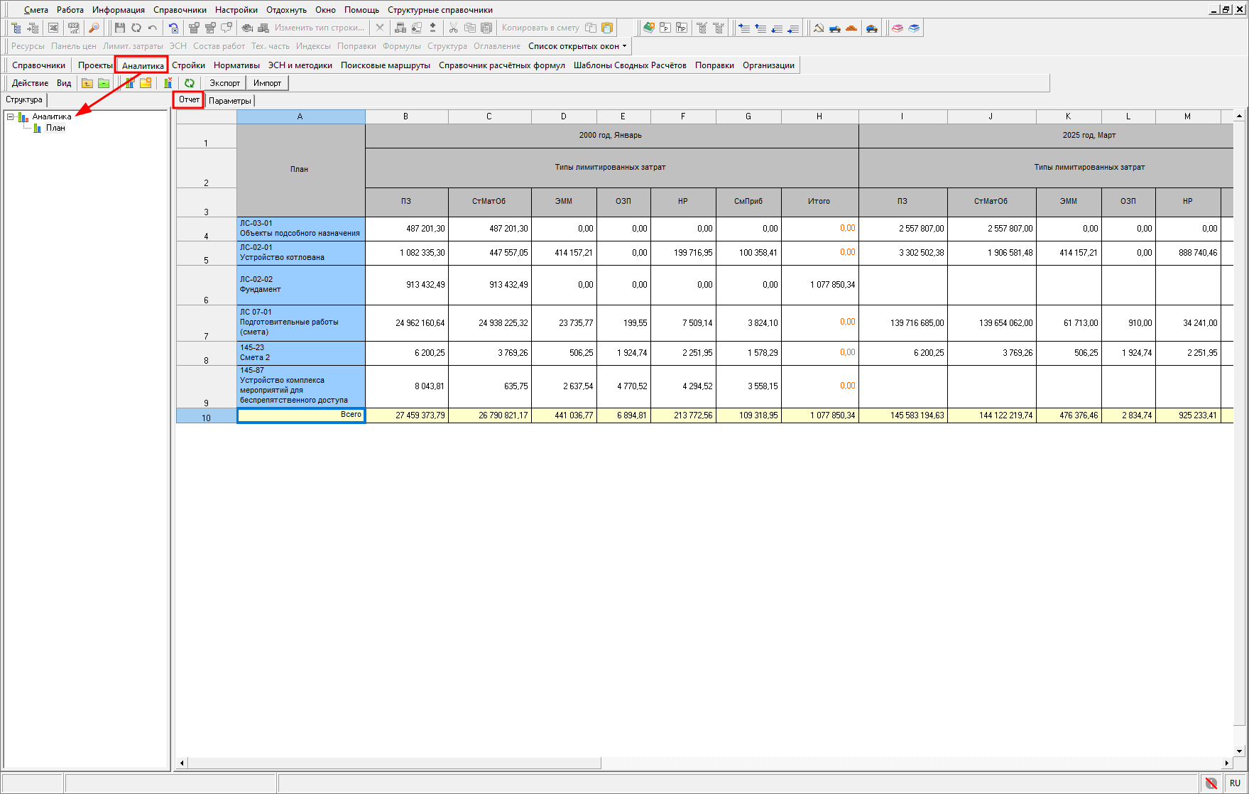Viewport: 1249px width, 794px height.
Task: Click the delete chart icon with red X
Action: point(168,83)
